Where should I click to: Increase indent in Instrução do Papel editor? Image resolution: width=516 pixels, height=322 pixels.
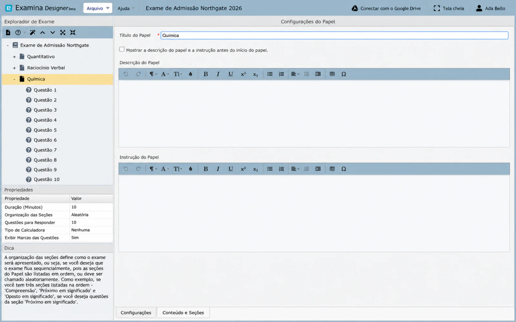(318, 169)
